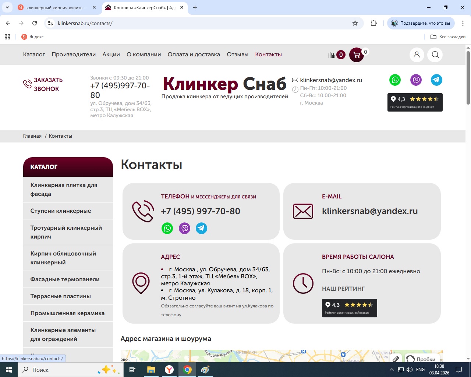
Task: Click the Yandex rating badge in the header
Action: (415, 102)
